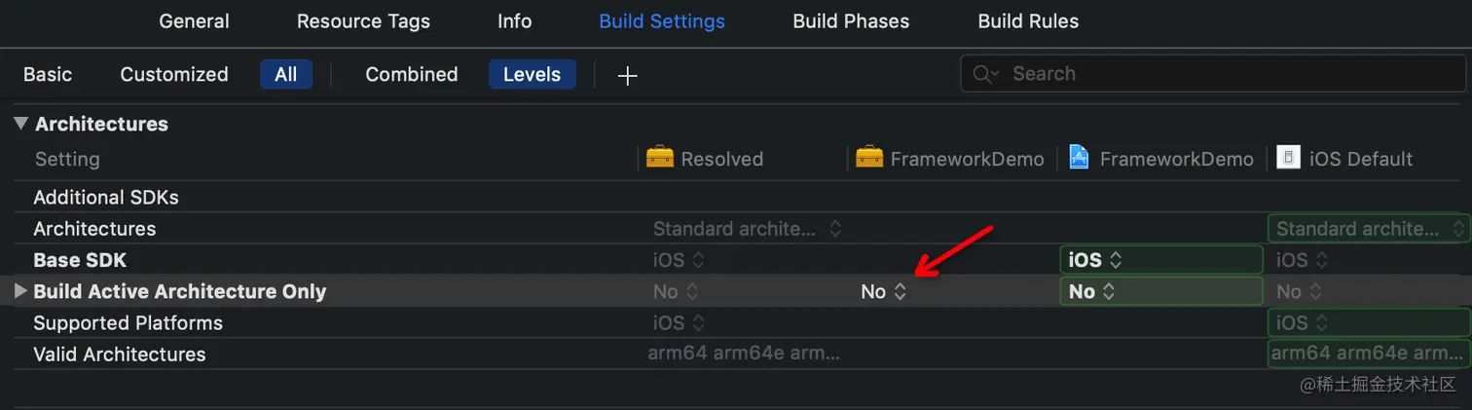Screen dimensions: 1472x410
Task: Click the FrameworkDemo target app icon
Action: point(1079,158)
